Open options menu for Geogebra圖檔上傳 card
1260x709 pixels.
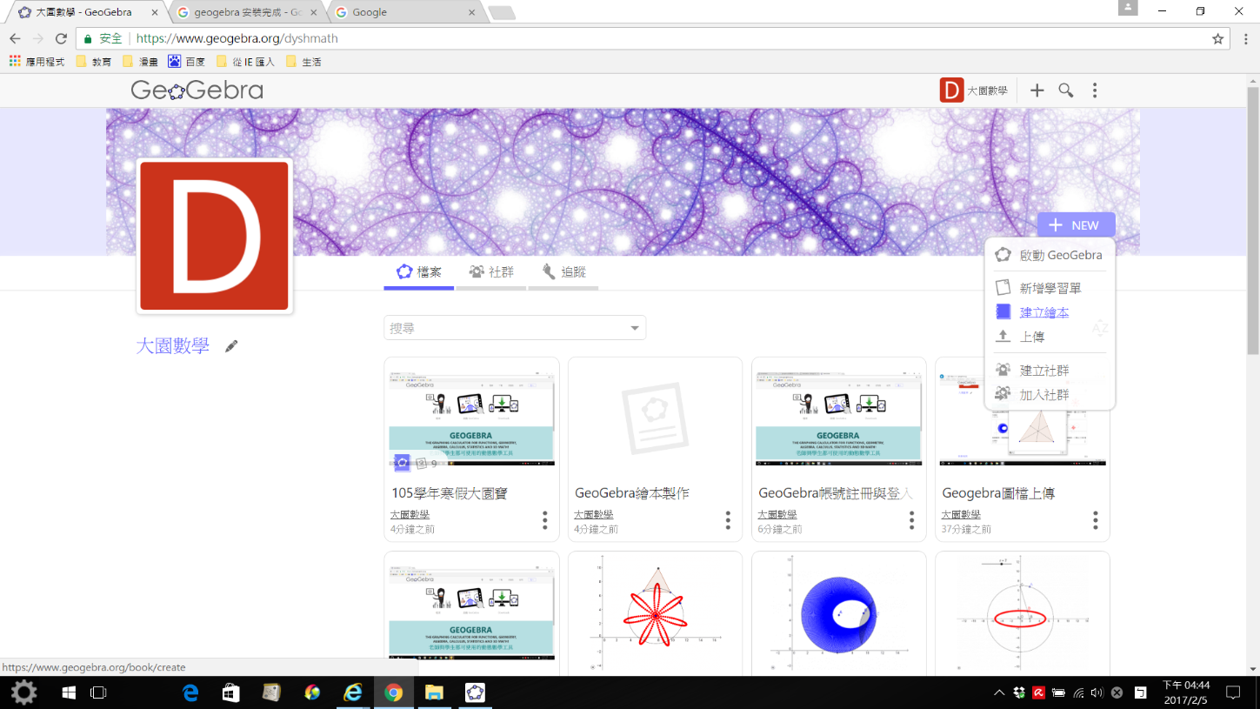tap(1095, 520)
